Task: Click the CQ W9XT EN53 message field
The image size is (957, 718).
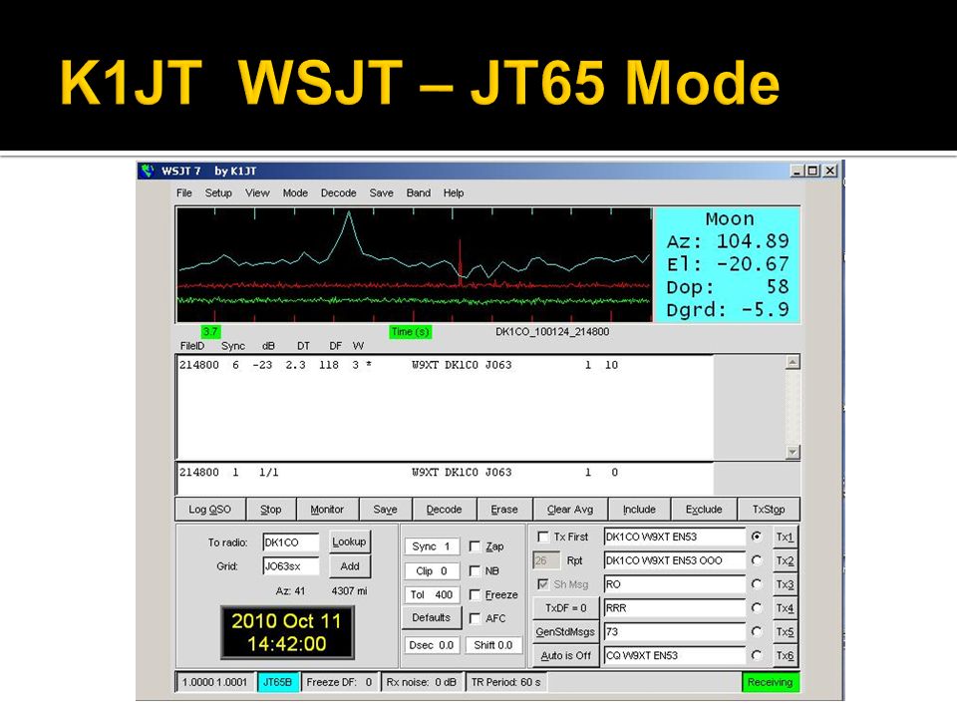Action: coord(675,656)
